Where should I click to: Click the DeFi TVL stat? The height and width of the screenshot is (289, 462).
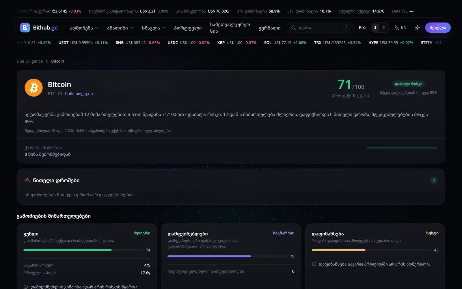403,11
